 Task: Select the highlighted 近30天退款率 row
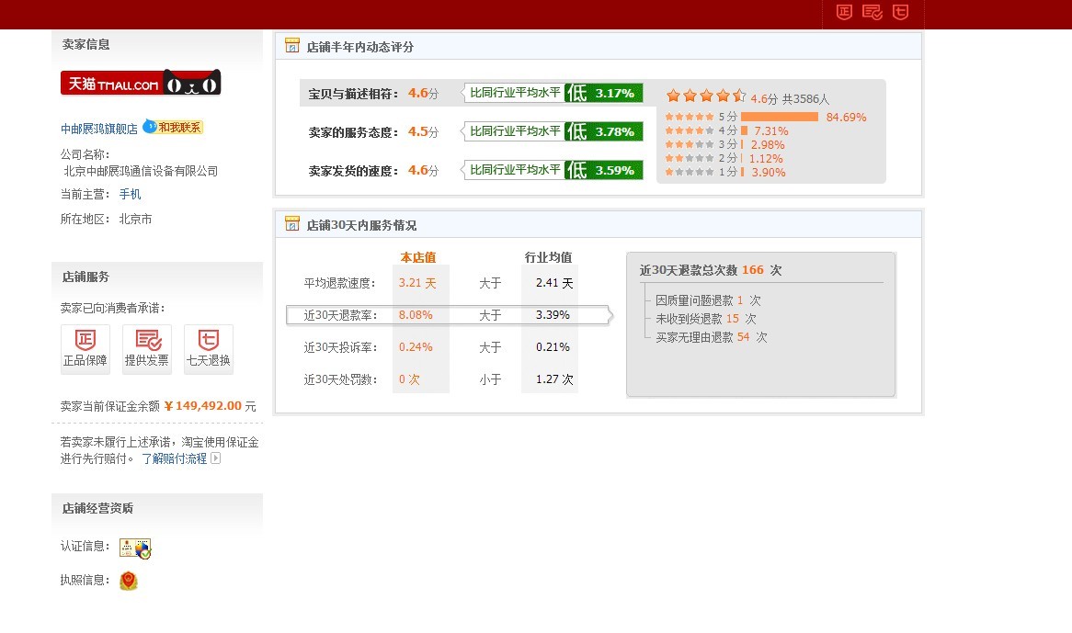point(449,315)
